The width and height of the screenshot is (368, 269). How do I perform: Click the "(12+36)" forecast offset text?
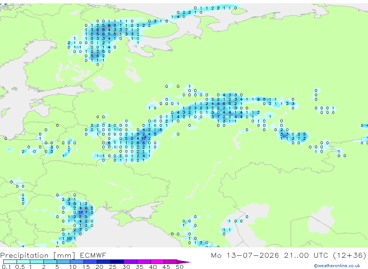(x=350, y=255)
